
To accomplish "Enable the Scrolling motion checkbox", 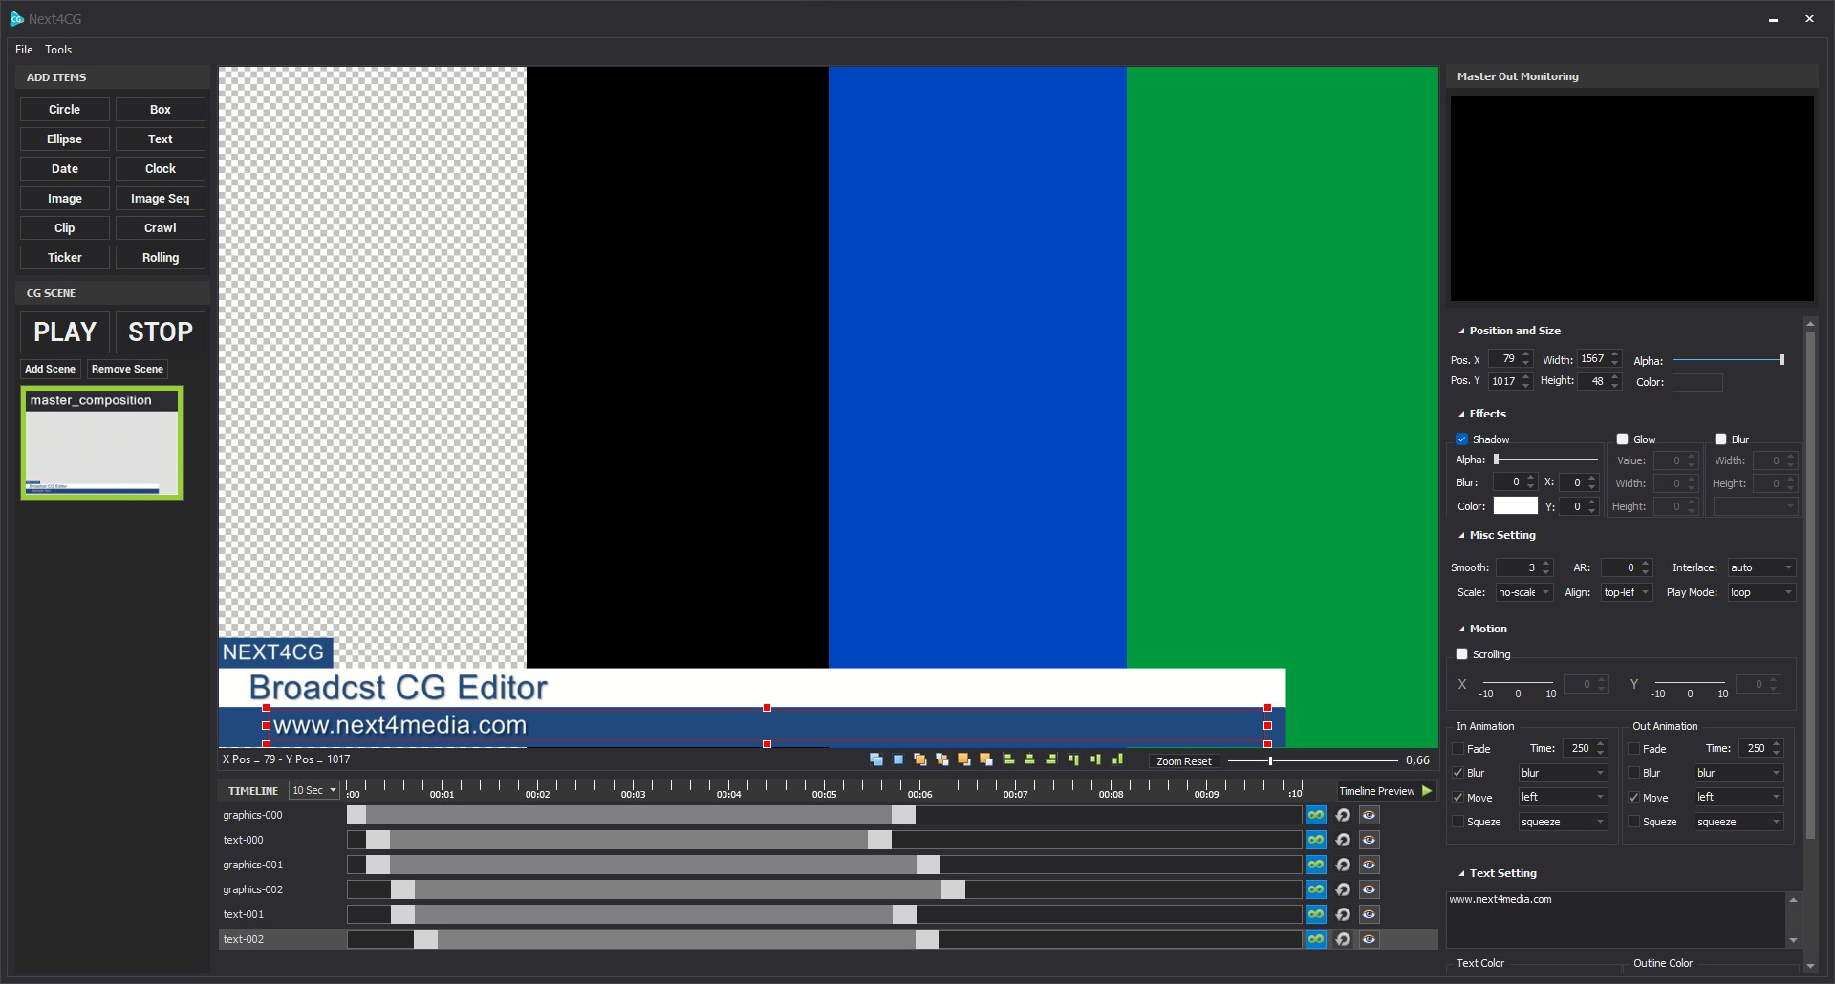I will coord(1461,654).
